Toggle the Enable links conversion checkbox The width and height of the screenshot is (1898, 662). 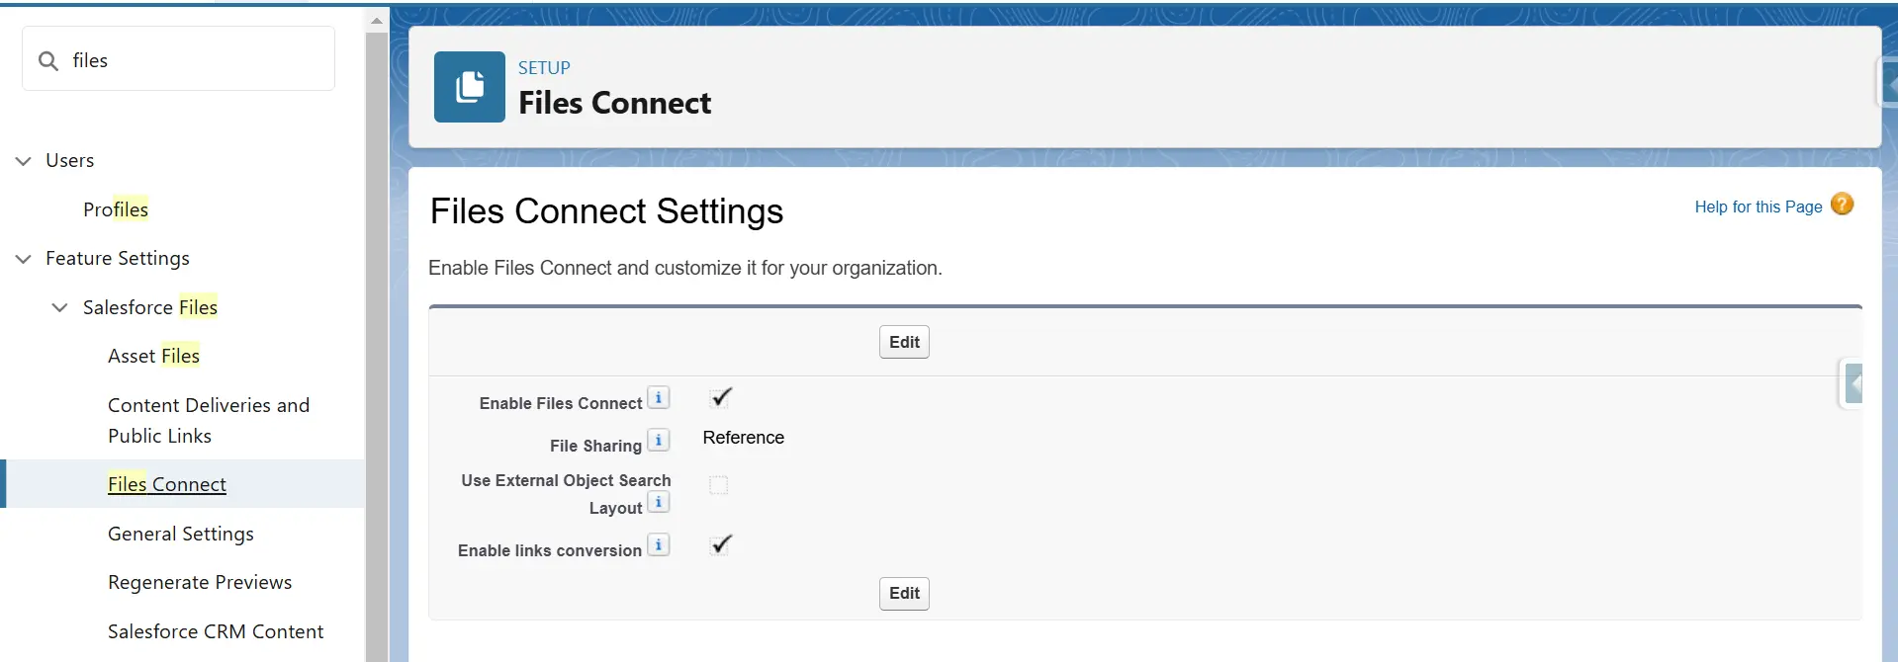point(721,545)
